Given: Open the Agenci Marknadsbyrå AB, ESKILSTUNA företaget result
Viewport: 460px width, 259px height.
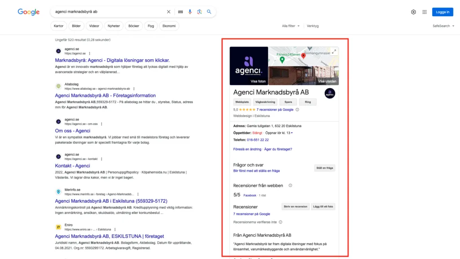Looking at the screenshot, I should click(x=110, y=236).
